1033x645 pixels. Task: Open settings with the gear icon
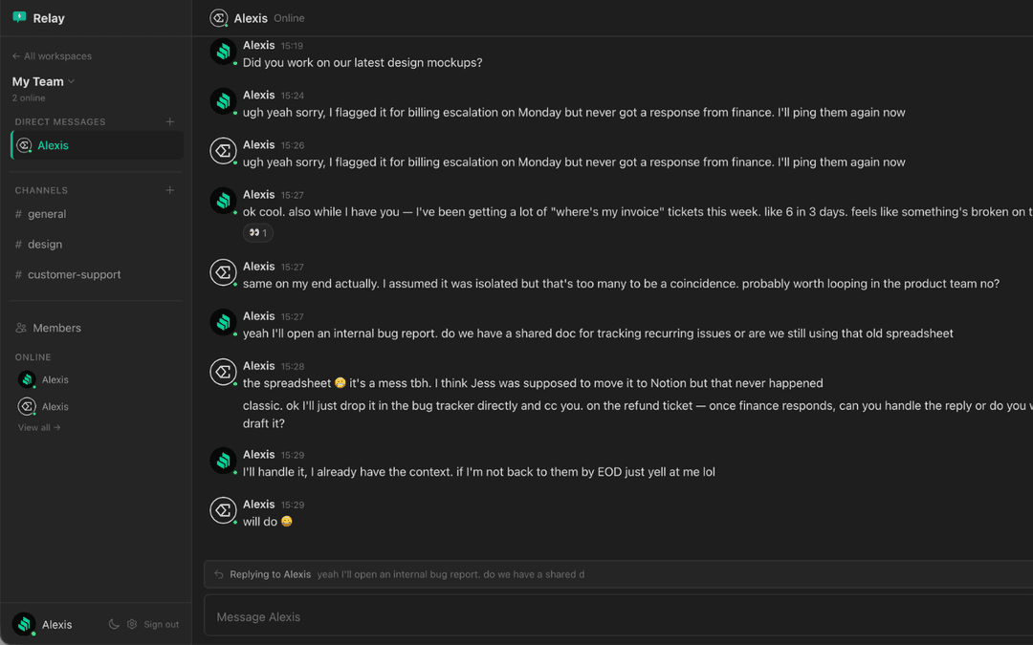(x=132, y=624)
